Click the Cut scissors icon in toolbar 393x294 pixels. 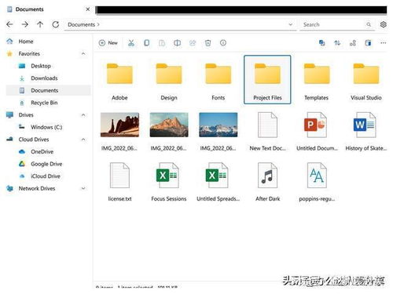tap(131, 43)
